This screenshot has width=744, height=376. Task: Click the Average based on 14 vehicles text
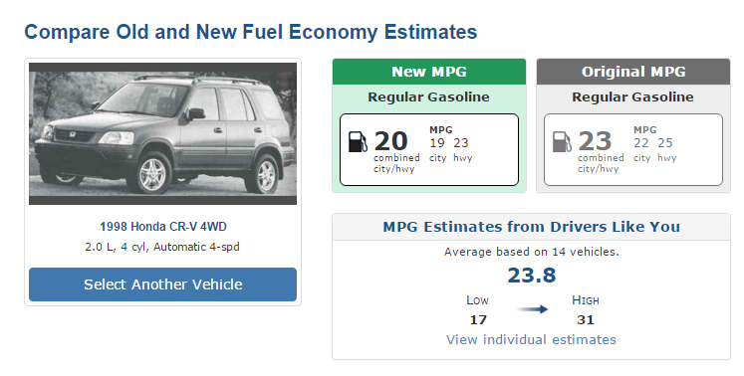tap(532, 252)
